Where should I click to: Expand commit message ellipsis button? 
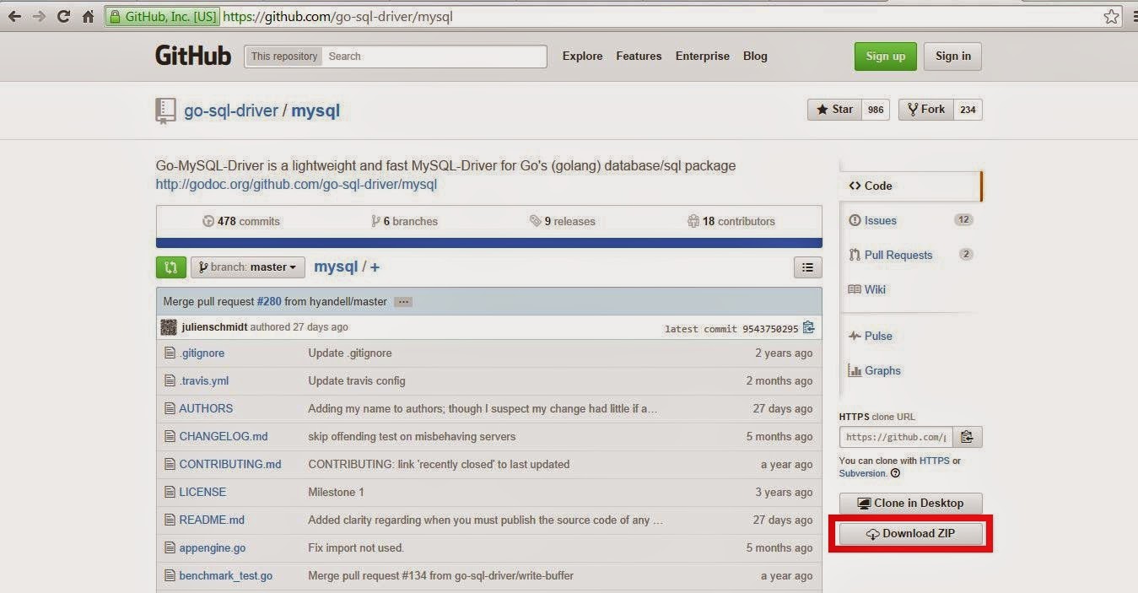tap(403, 302)
